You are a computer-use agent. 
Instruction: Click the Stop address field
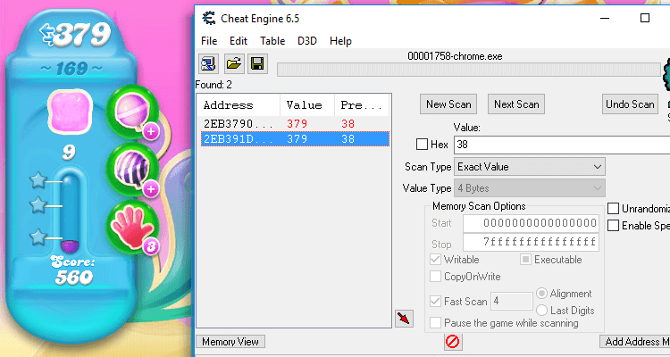pos(531,242)
